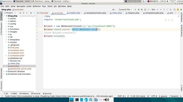Update project via Git blue arrow icon
This screenshot has width=183, height=102.
pyautogui.click(x=158, y=10)
